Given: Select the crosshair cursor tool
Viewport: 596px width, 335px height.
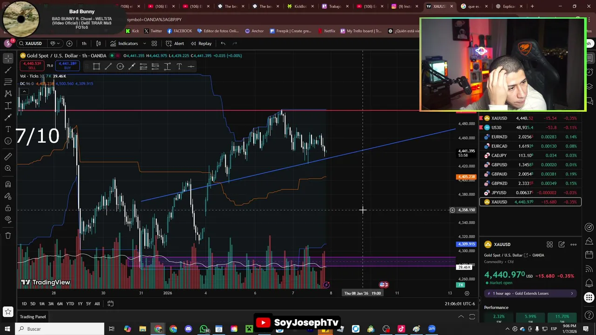Looking at the screenshot, I should 8,58.
